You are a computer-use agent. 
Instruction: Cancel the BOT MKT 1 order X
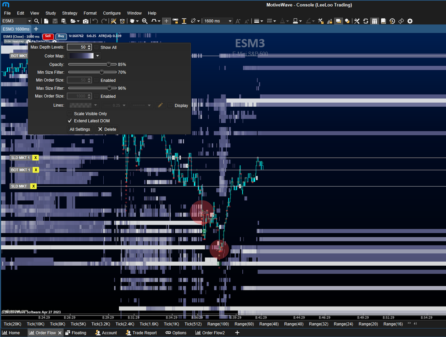click(36, 170)
